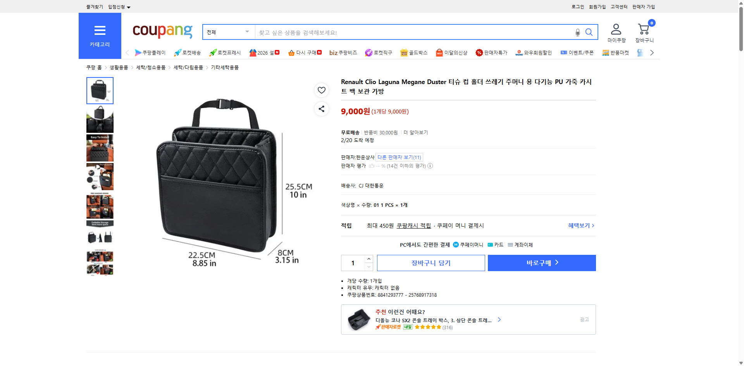This screenshot has height=366, width=744.
Task: Click the seller rating info icon
Action: [x=430, y=166]
